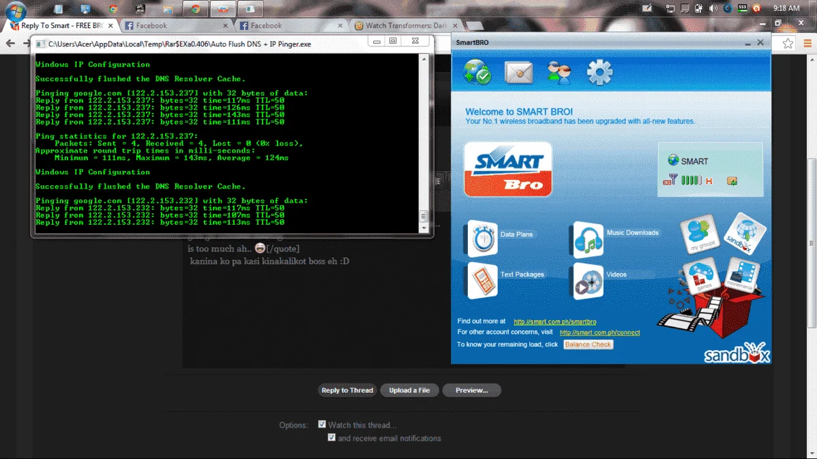Image resolution: width=817 pixels, height=459 pixels.
Task: Click 'Successfully flushed the DNS Resolver Cache.' first line
Action: (x=140, y=78)
